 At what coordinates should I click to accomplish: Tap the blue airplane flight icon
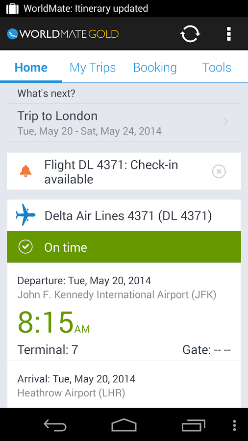[x=25, y=215]
